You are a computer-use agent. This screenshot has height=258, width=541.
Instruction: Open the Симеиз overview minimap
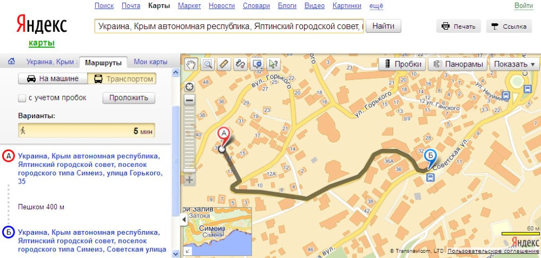217,231
